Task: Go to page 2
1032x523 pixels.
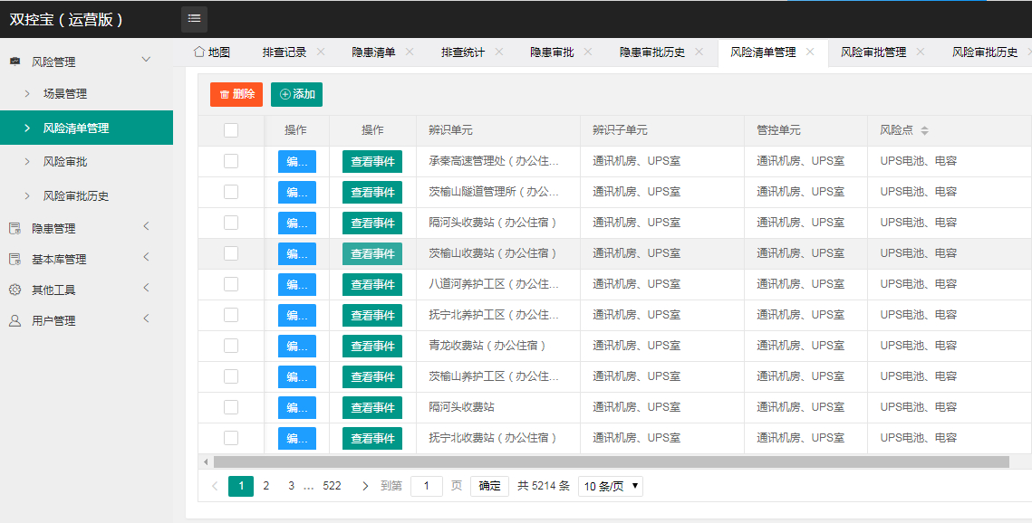Action: pyautogui.click(x=265, y=486)
